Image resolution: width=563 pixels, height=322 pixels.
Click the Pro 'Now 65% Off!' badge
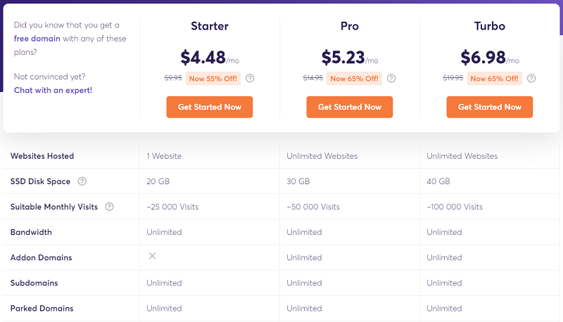click(x=355, y=79)
